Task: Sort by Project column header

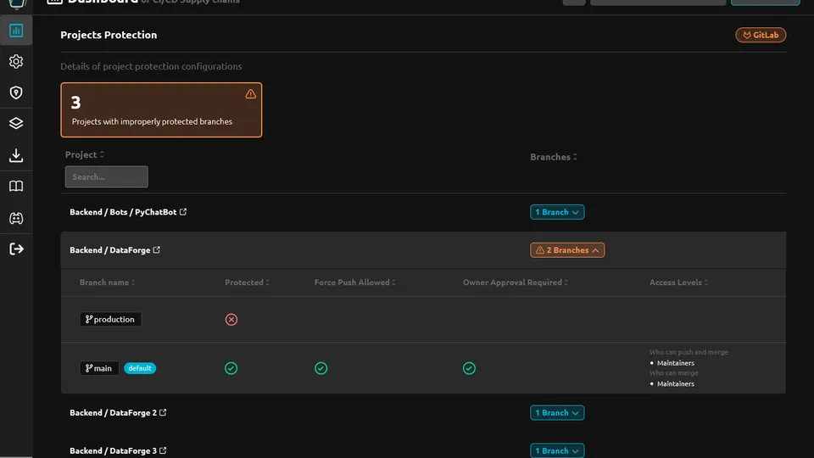Action: (85, 154)
